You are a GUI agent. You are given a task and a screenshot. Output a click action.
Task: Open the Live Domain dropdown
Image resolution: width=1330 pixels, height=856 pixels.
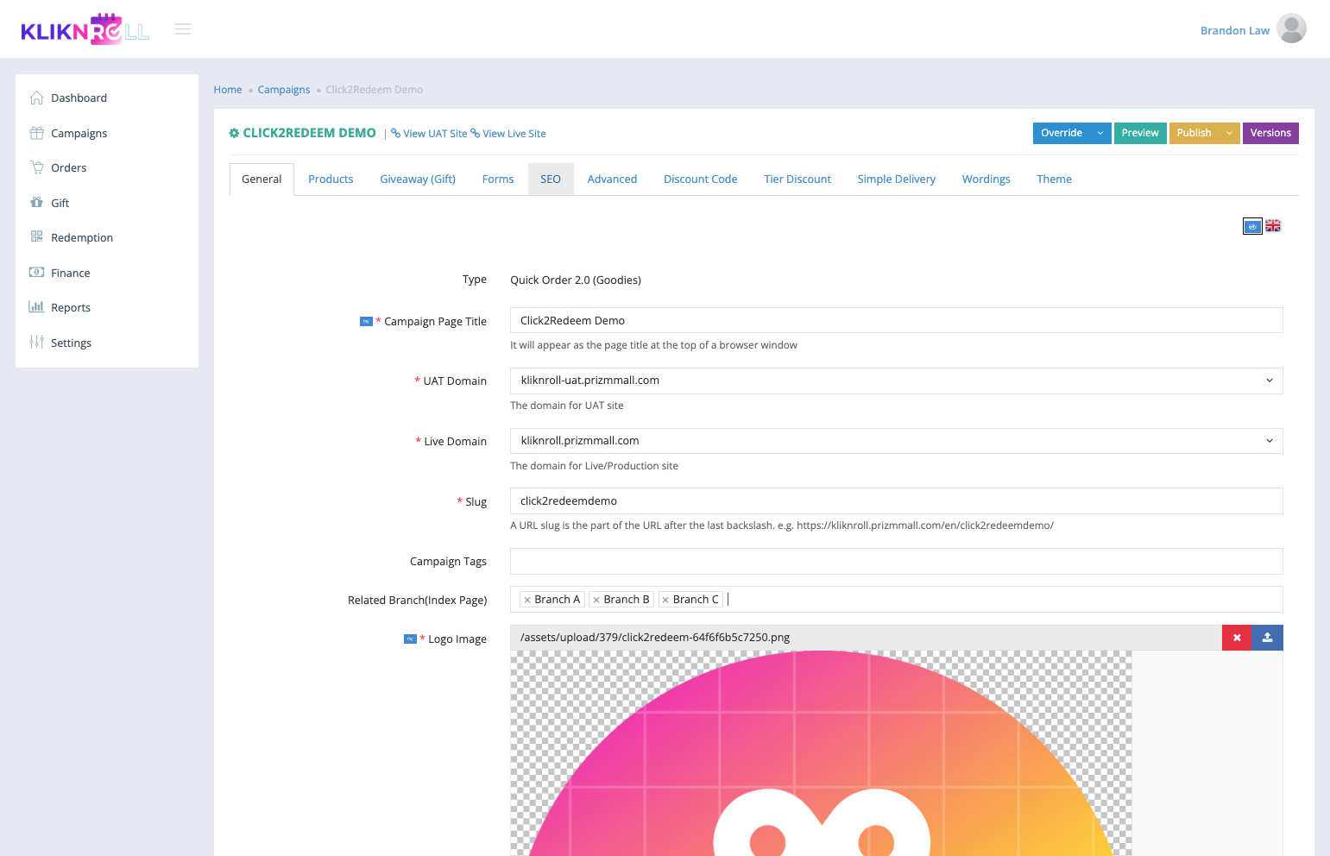click(x=896, y=441)
